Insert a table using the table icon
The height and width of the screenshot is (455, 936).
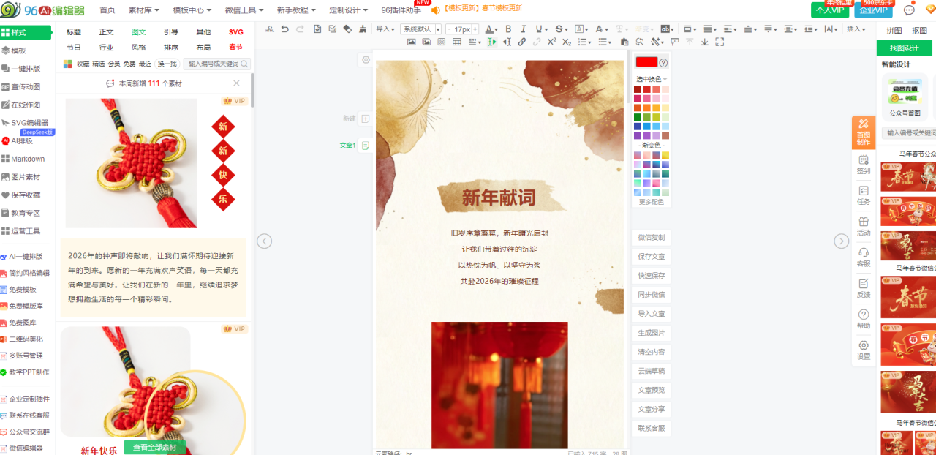(457, 42)
